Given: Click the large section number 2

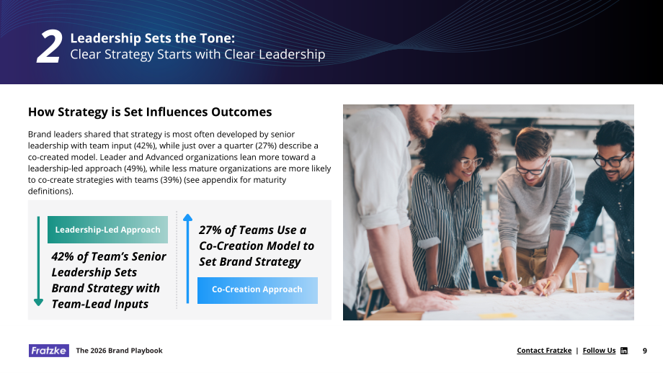Looking at the screenshot, I should pos(49,47).
